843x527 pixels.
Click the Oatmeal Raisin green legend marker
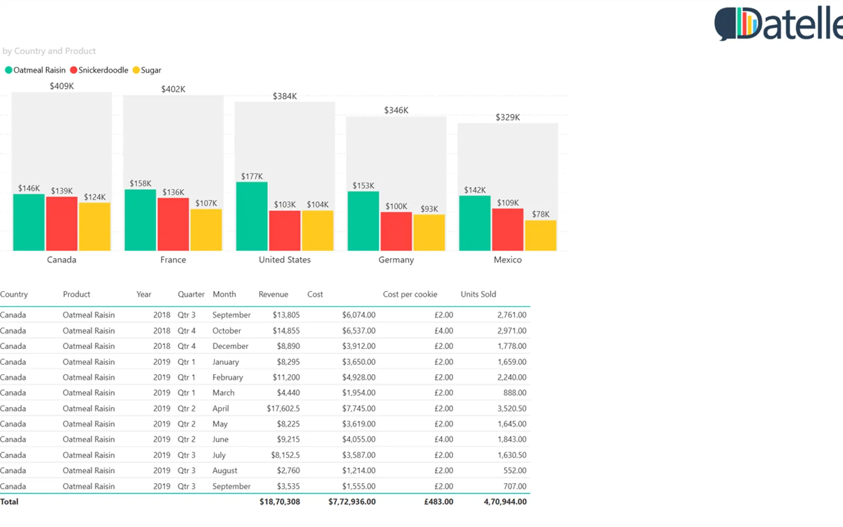(x=8, y=70)
